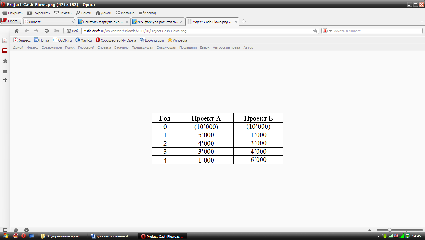This screenshot has height=240, width=425.
Task: Click the address bar URL field
Action: click(x=197, y=31)
